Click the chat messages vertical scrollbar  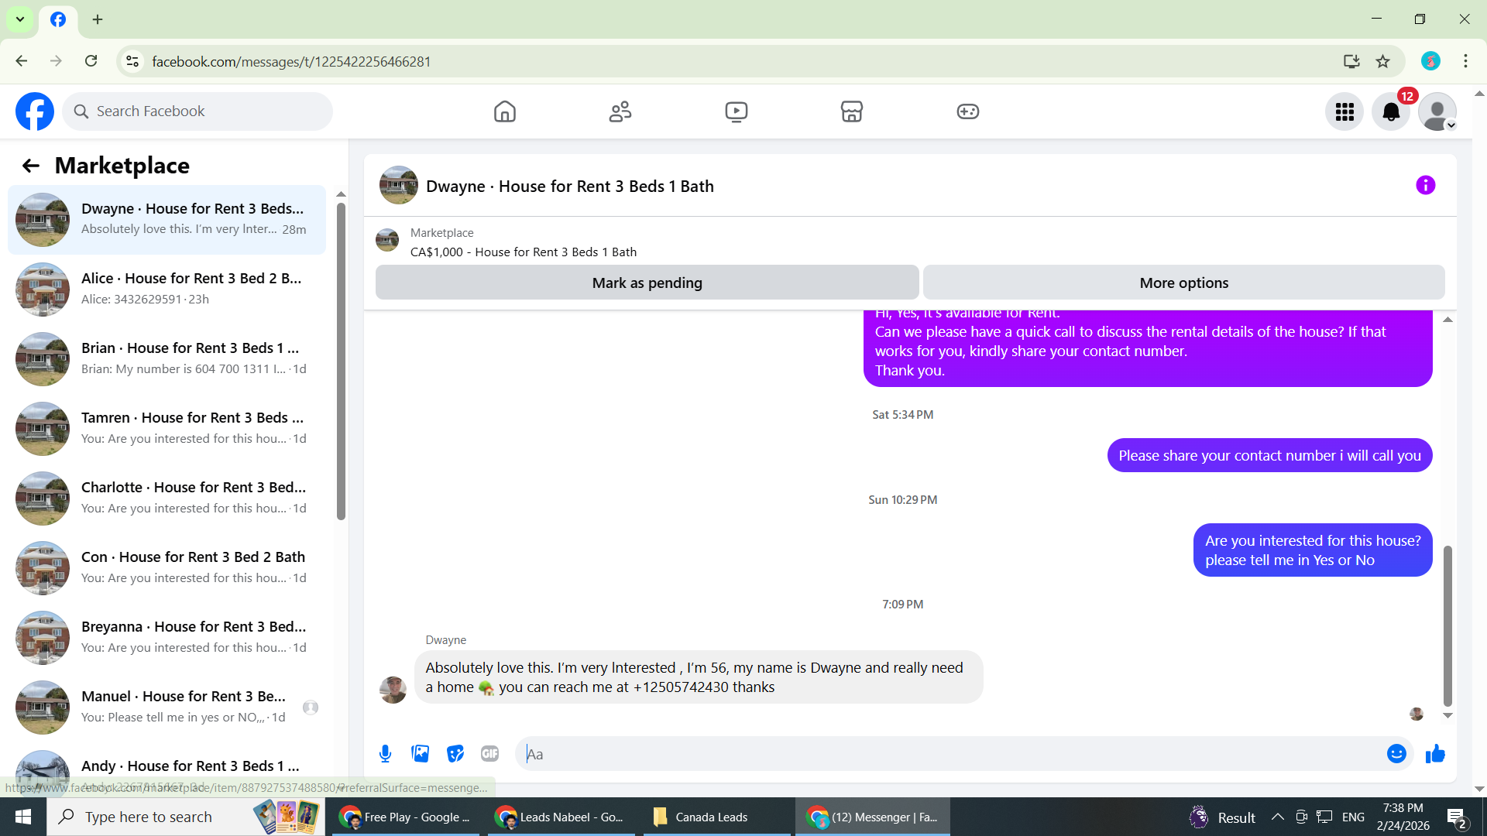tap(1447, 625)
